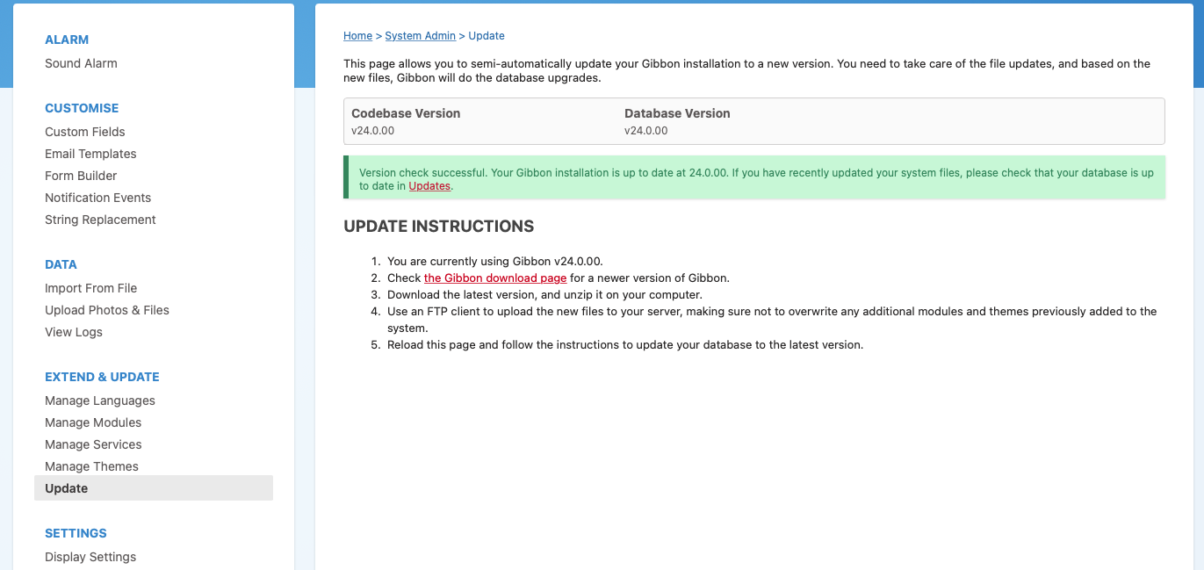Click the EXTEND & UPDATE heading

102,377
